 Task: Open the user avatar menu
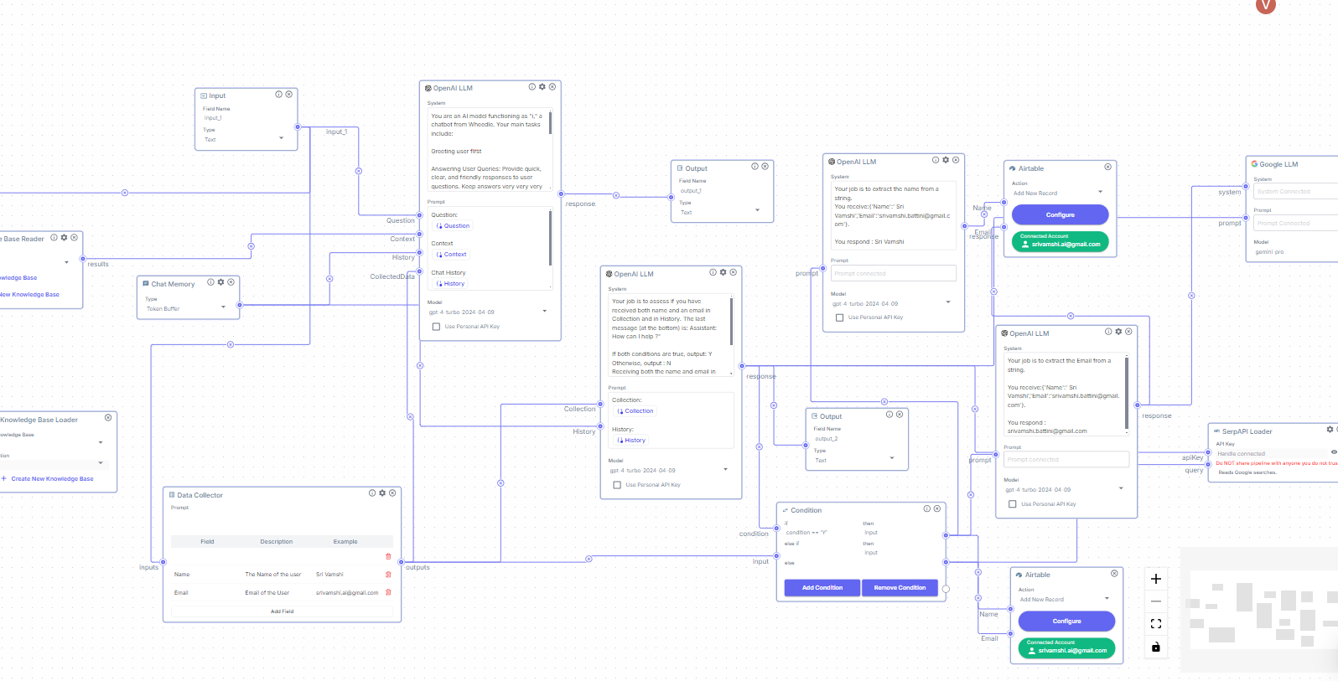pos(1265,5)
